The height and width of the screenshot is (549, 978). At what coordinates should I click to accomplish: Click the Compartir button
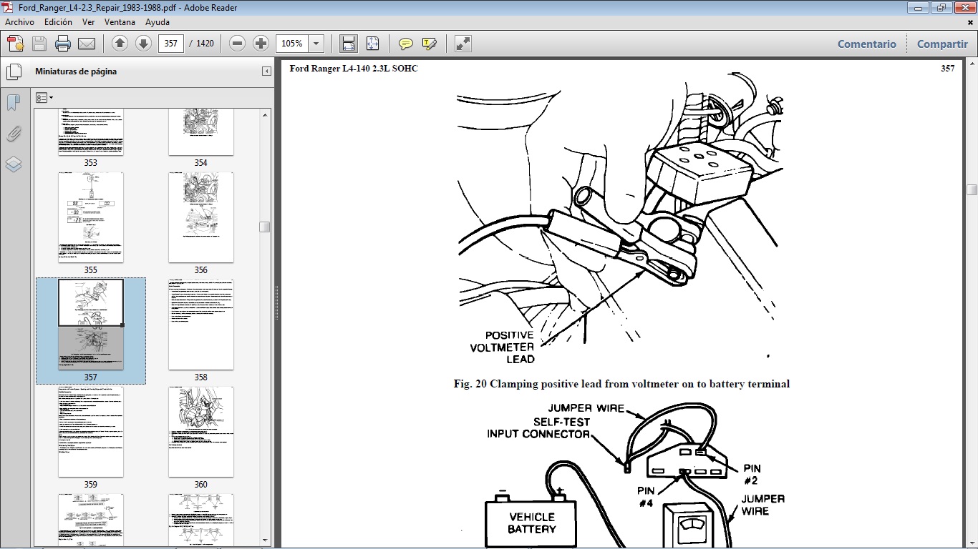pos(941,44)
